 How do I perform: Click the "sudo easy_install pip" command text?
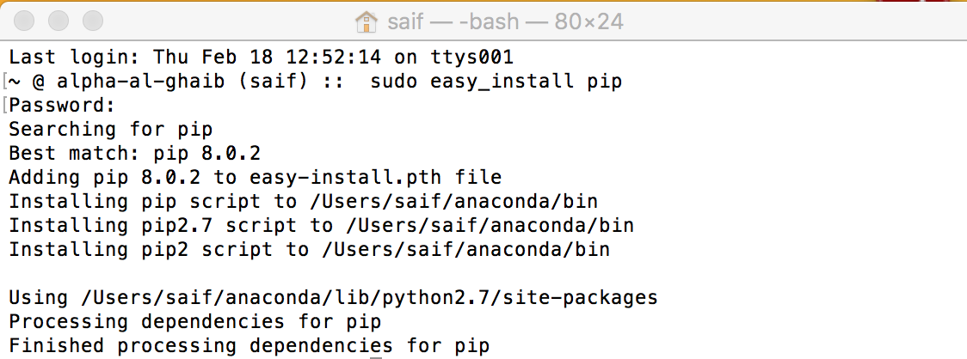(496, 82)
